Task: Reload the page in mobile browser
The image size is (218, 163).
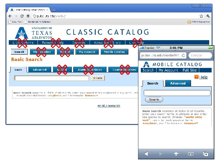Action: click(x=183, y=56)
